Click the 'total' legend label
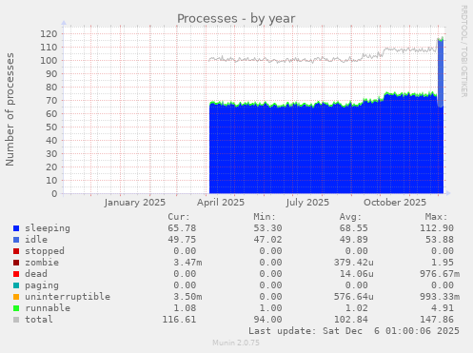The height and width of the screenshot is (353, 473). [x=39, y=320]
